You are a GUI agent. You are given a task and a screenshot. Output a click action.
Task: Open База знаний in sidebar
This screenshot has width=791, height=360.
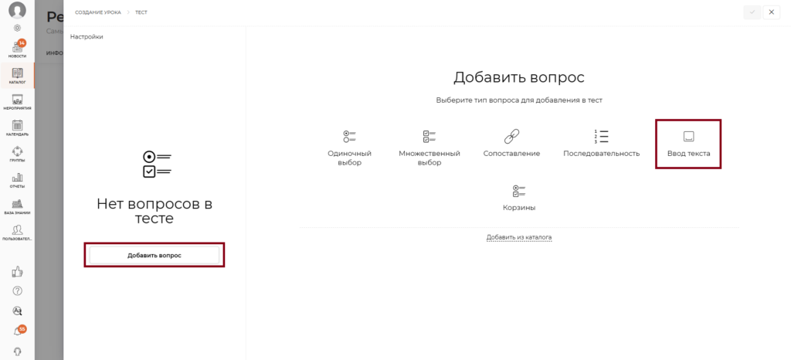click(17, 207)
